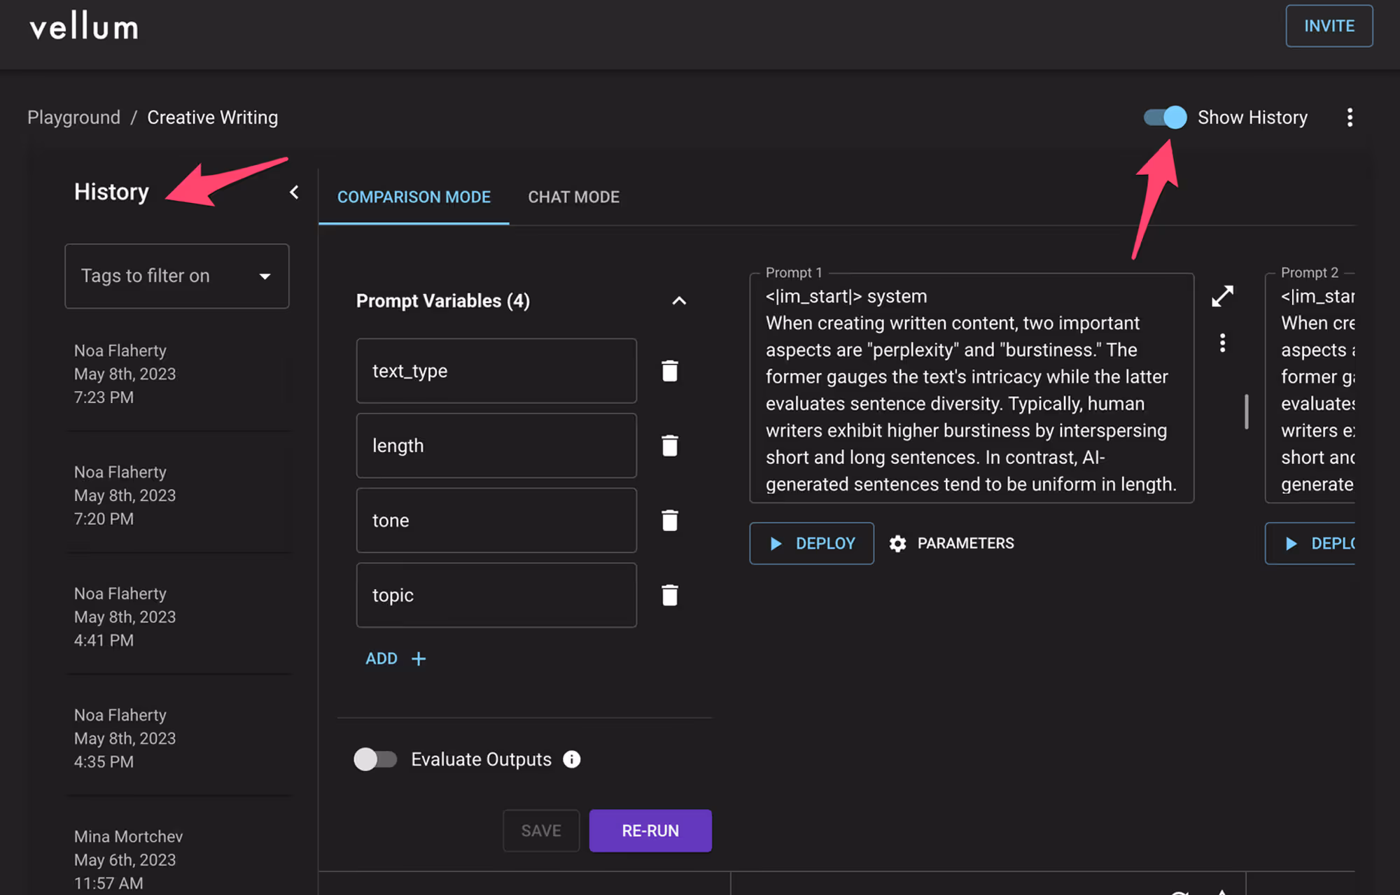Screen dimensions: 1400x895
Task: Expand Prompt 1 editor to fullscreen
Action: (x=1222, y=296)
